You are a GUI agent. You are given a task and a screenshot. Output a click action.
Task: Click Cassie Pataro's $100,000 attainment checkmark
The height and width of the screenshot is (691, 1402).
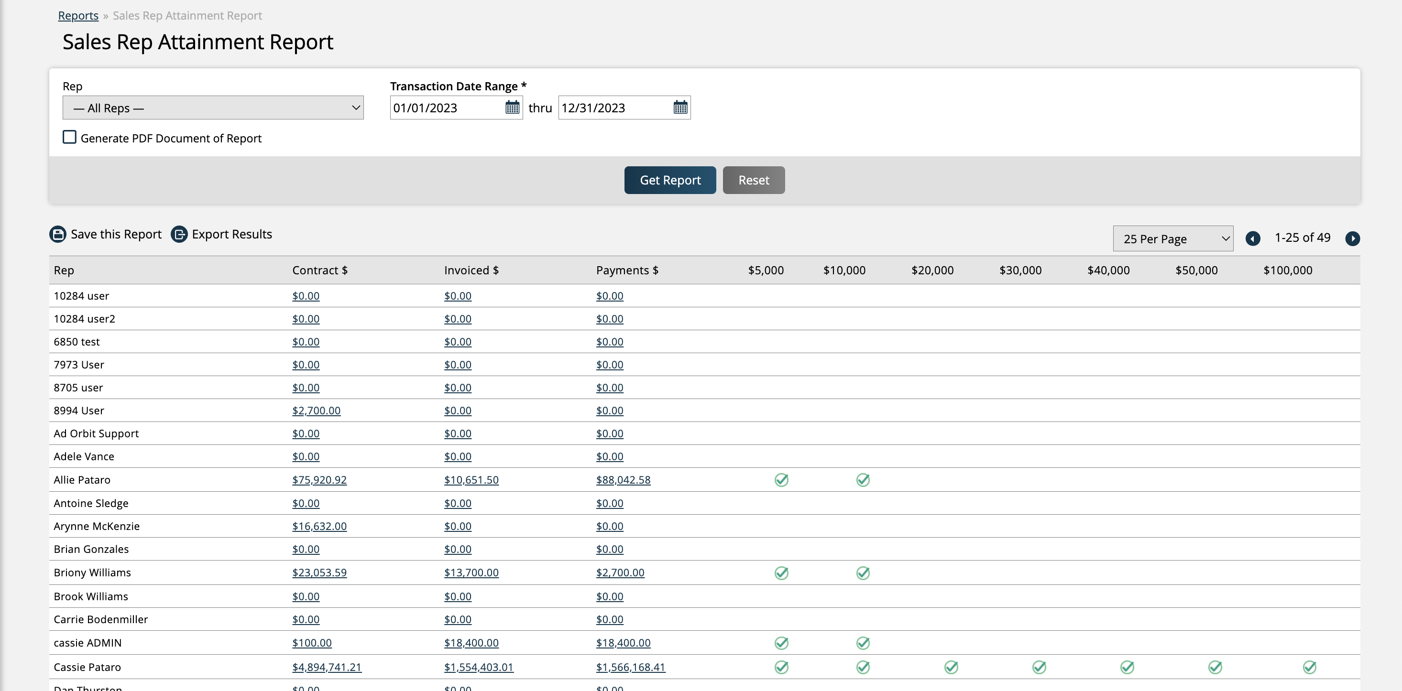click(1309, 667)
